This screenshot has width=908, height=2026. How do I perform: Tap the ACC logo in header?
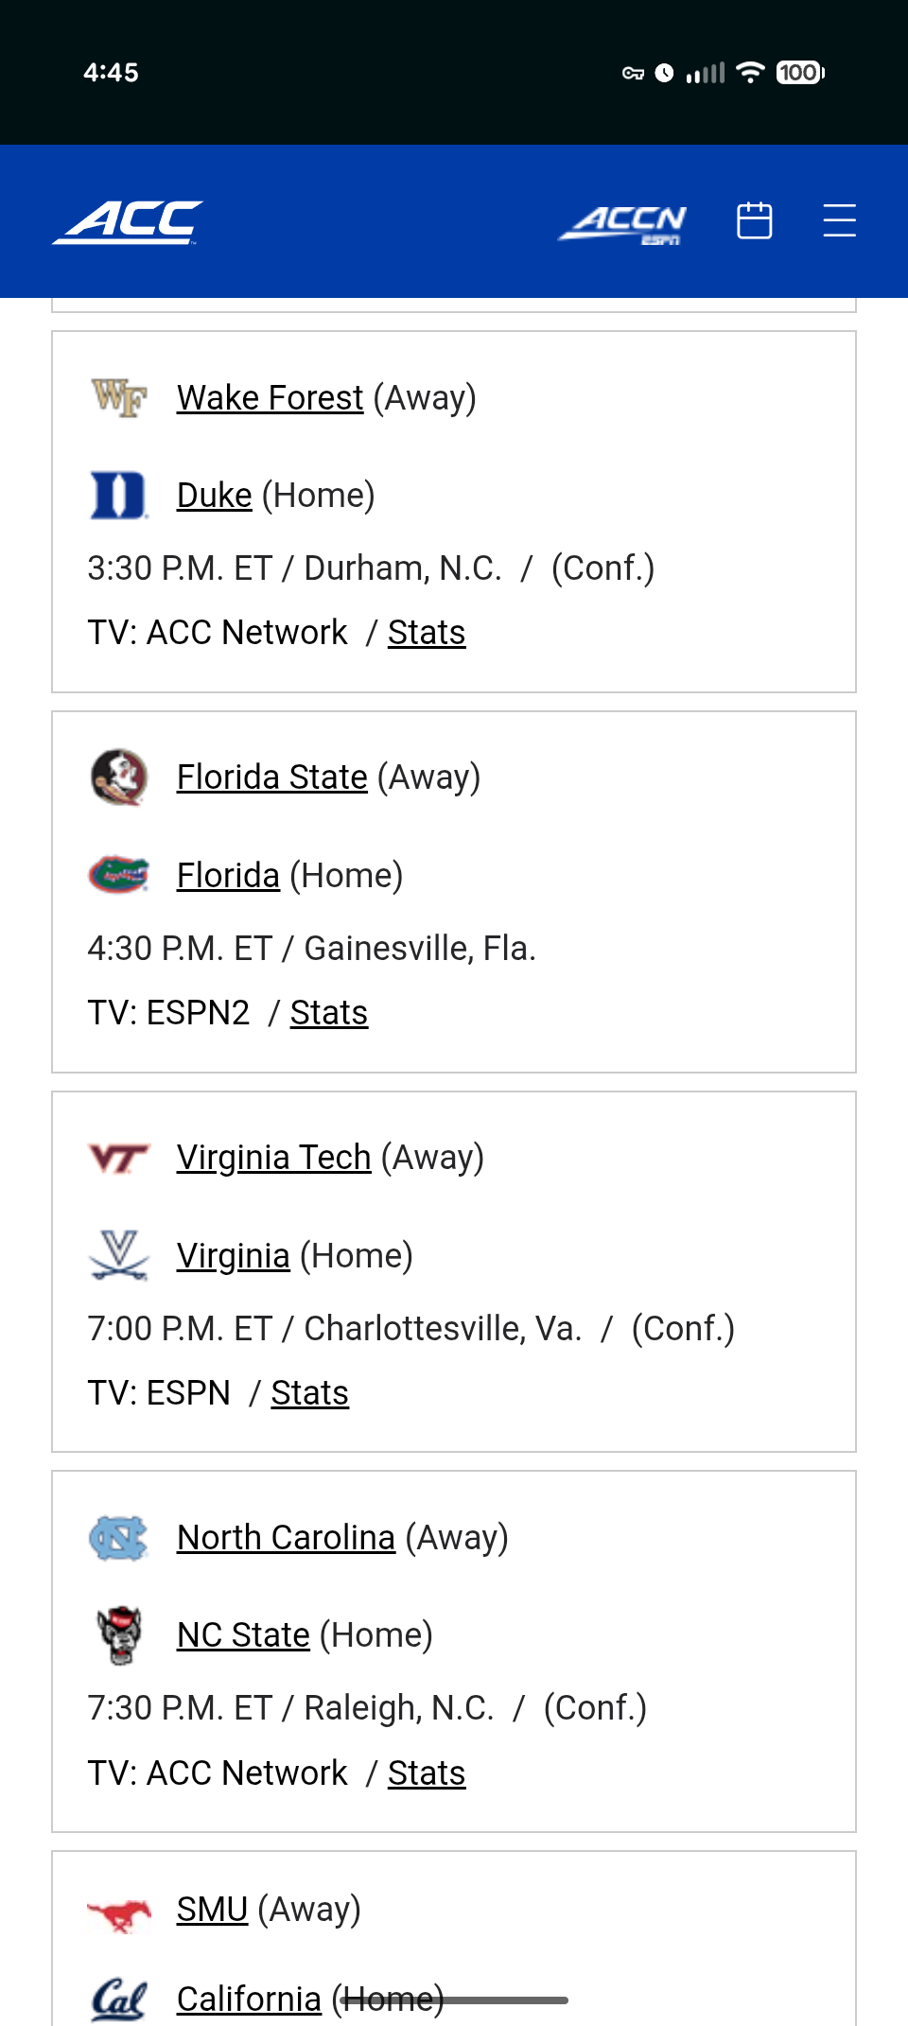coord(128,222)
